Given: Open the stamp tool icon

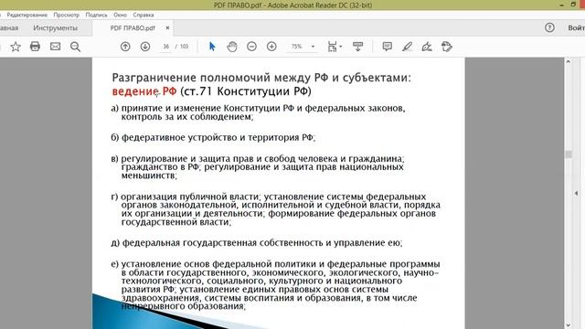Looking at the screenshot, I should (447, 47).
